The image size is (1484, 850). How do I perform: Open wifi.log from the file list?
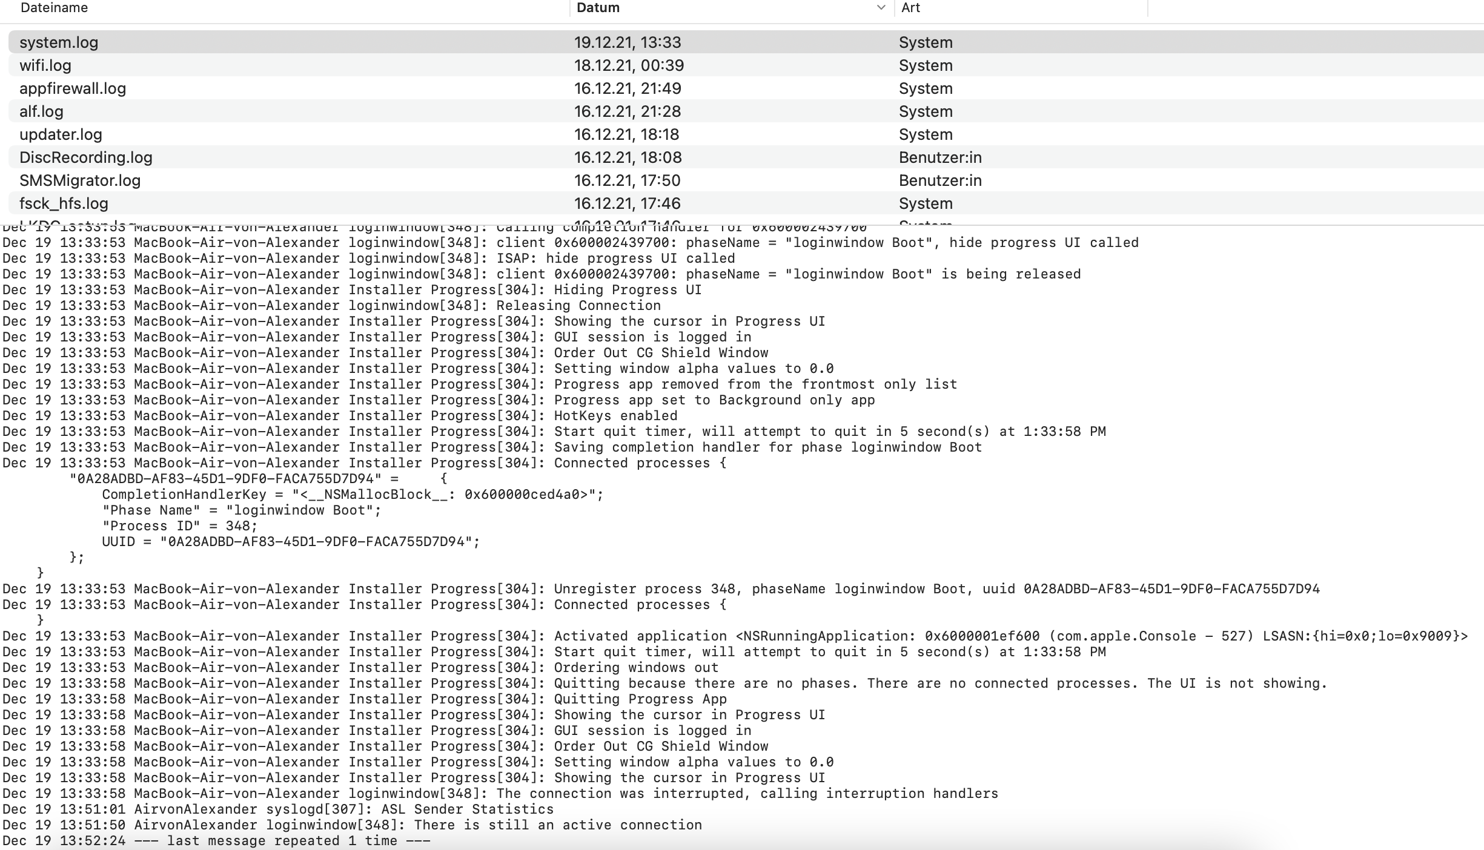pyautogui.click(x=45, y=65)
